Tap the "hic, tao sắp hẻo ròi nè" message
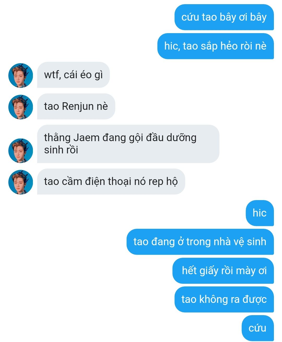Image resolution: width=282 pixels, height=342 pixels. pyautogui.click(x=215, y=46)
